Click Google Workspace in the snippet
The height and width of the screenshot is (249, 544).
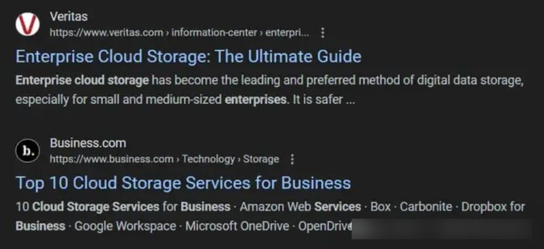coord(125,226)
